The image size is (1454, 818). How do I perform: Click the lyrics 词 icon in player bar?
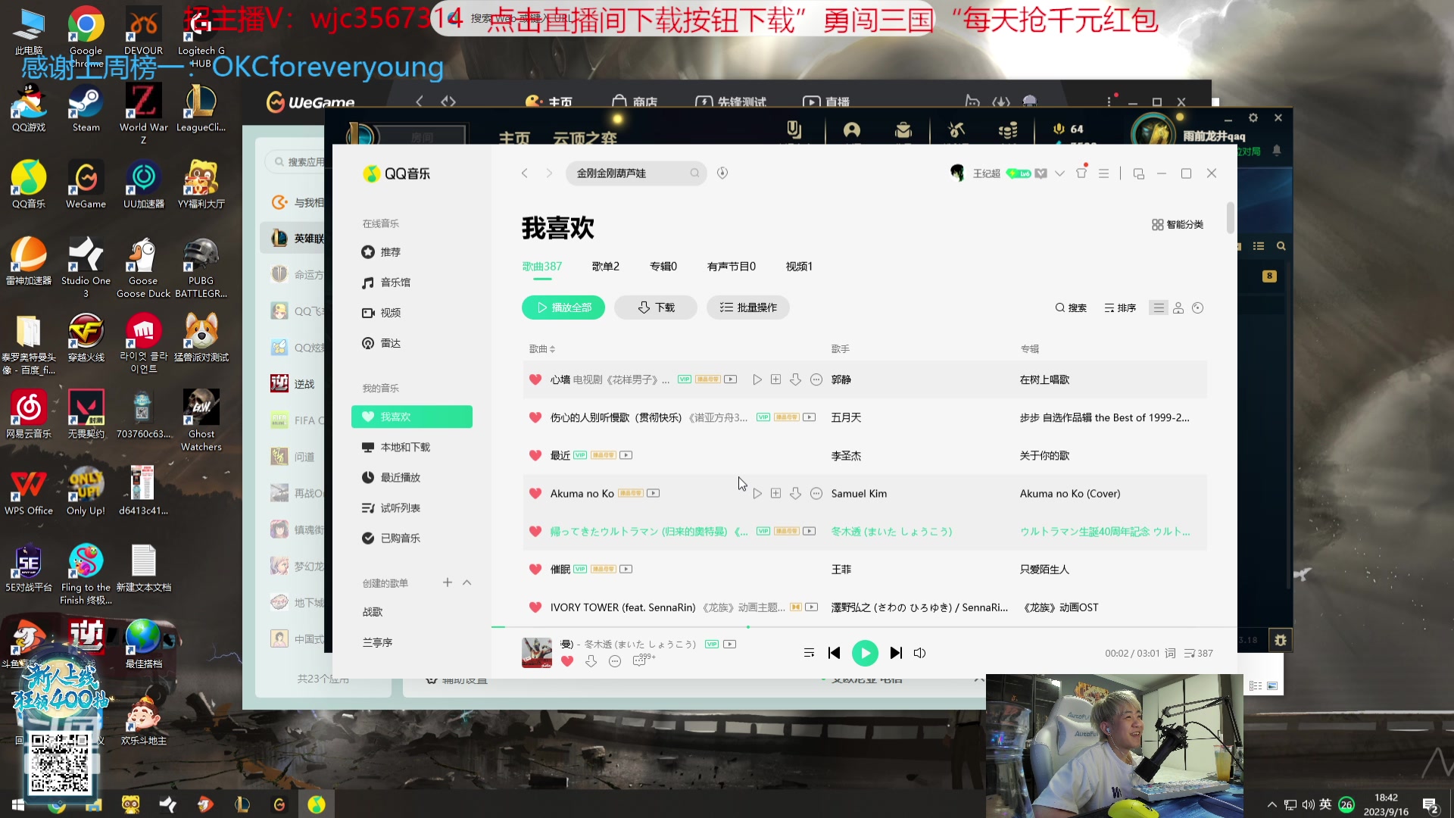tap(1170, 653)
